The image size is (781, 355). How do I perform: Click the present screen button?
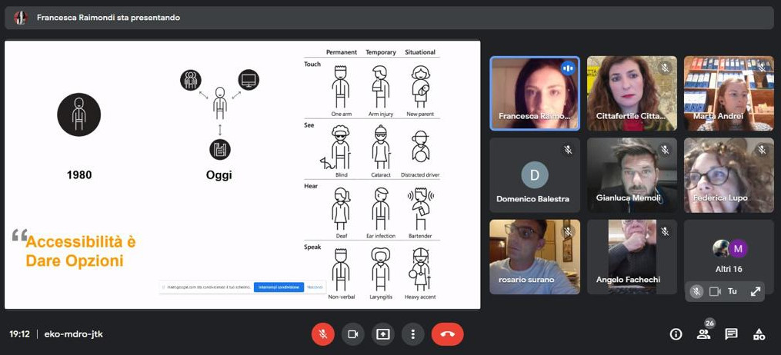(x=382, y=334)
